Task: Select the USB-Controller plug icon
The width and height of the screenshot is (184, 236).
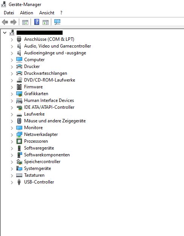Action: tap(19, 182)
